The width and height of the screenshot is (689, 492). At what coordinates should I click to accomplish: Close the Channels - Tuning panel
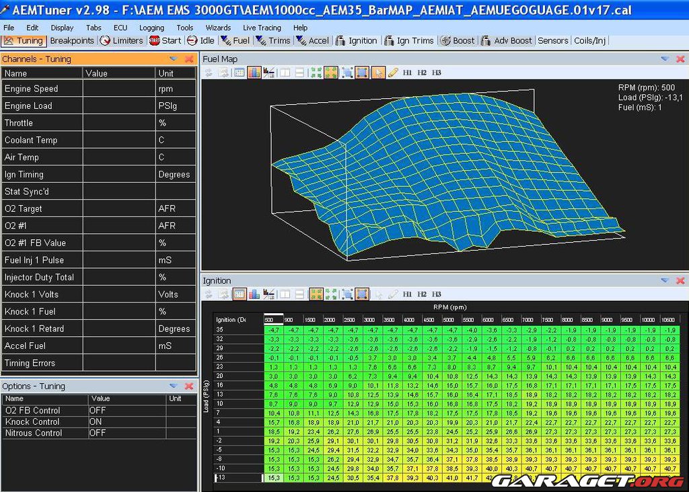(189, 59)
